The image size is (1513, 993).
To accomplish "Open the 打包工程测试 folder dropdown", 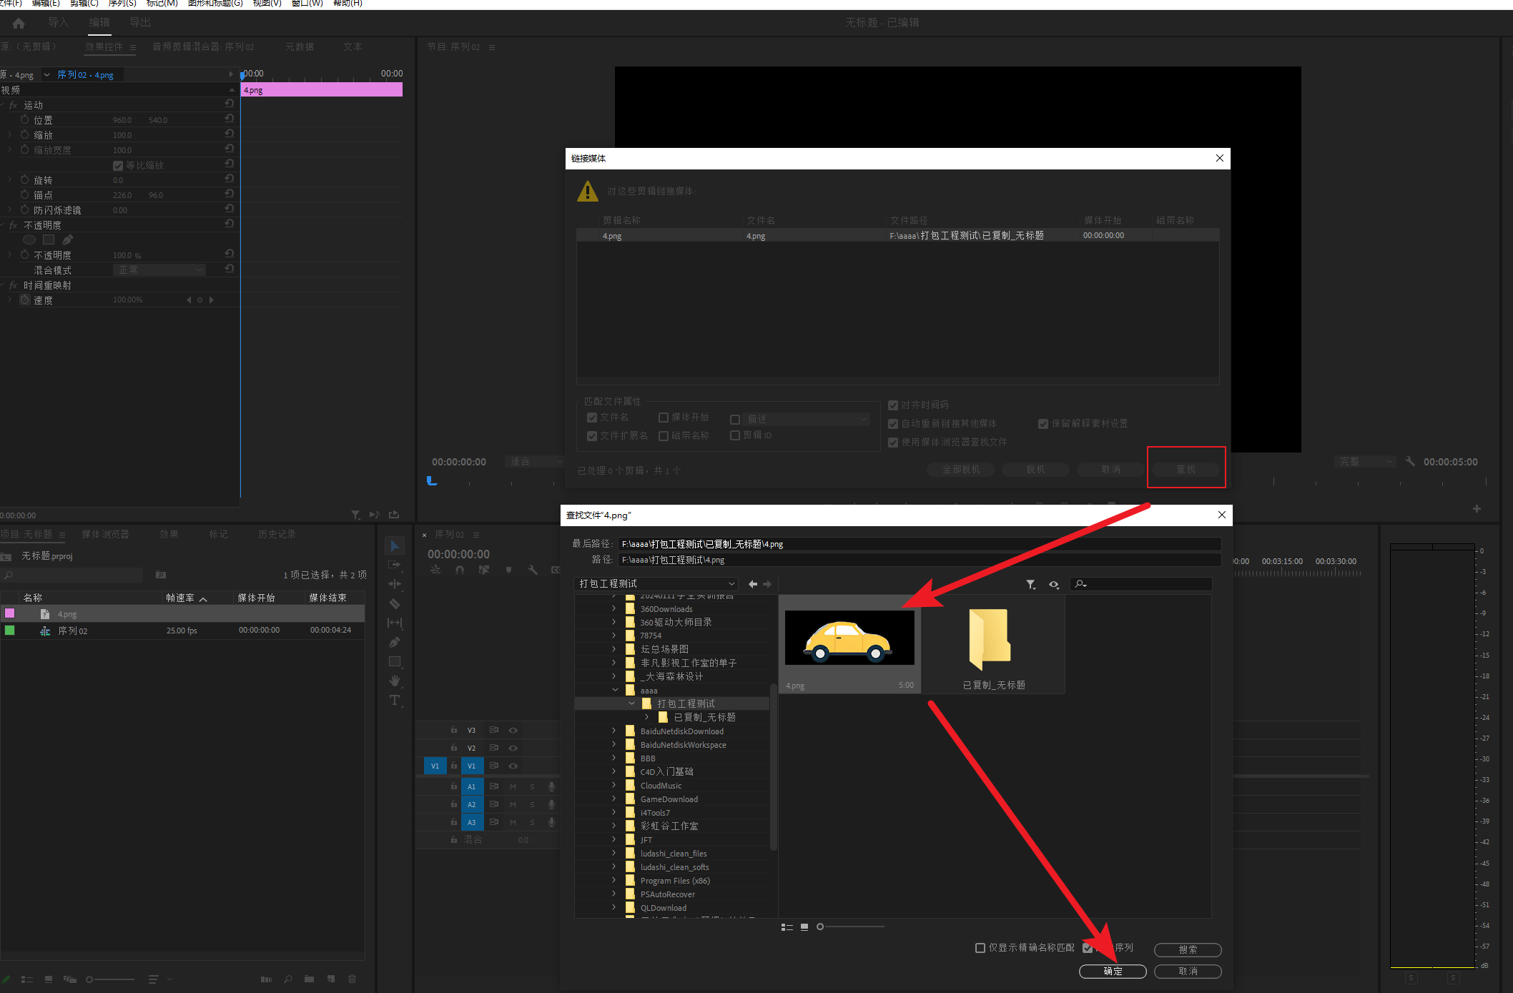I will (731, 584).
